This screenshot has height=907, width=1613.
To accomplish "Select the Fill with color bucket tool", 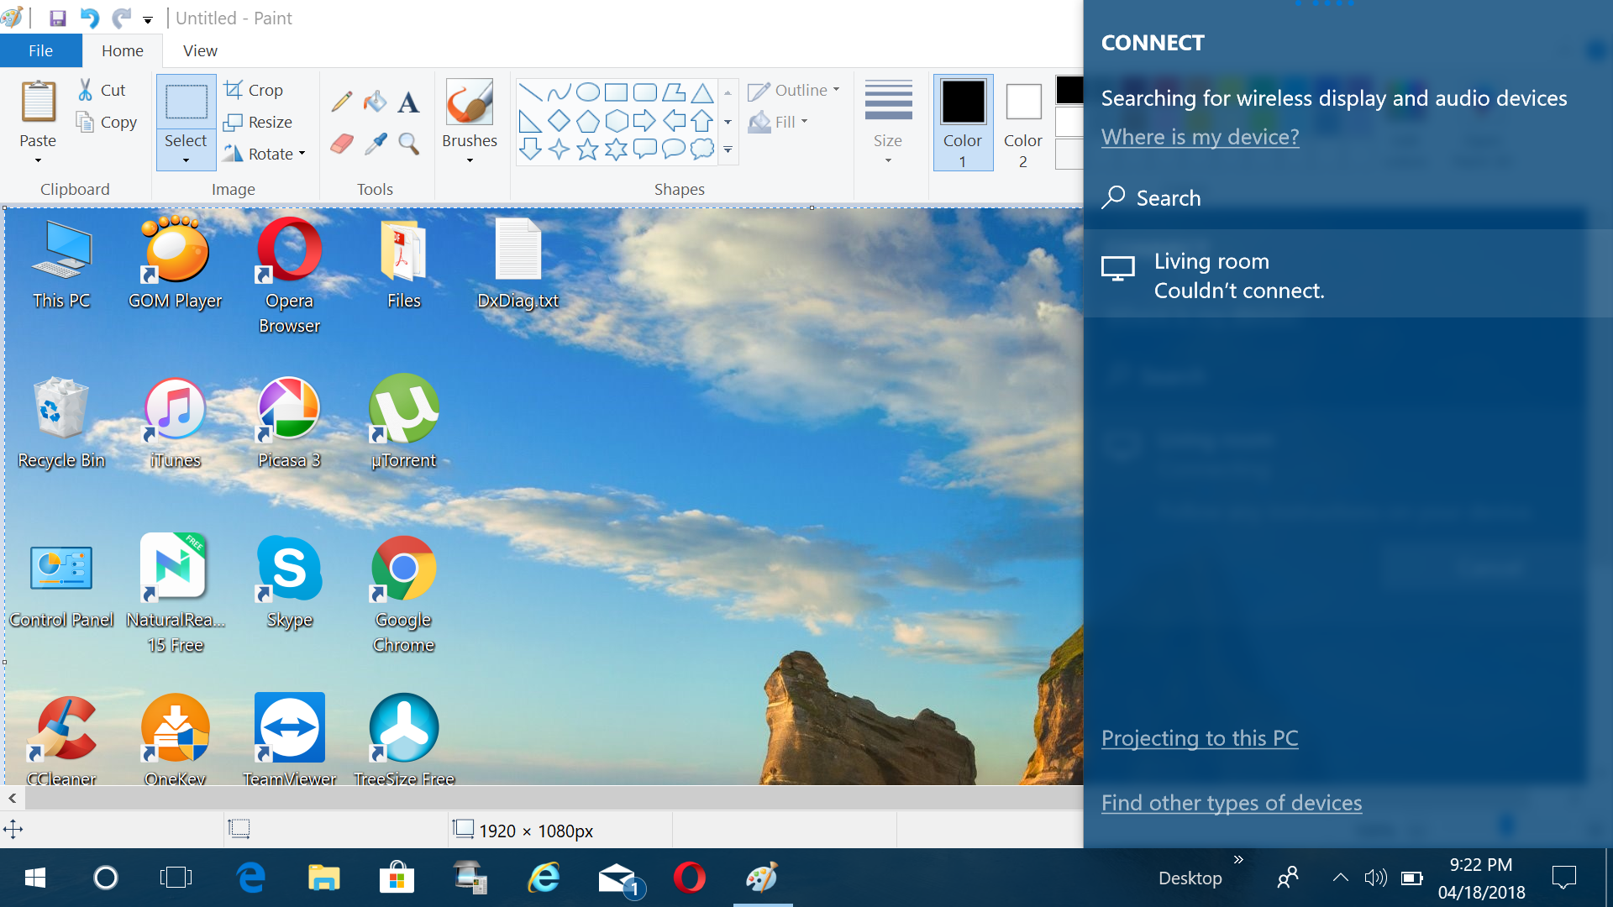I will pos(375,102).
